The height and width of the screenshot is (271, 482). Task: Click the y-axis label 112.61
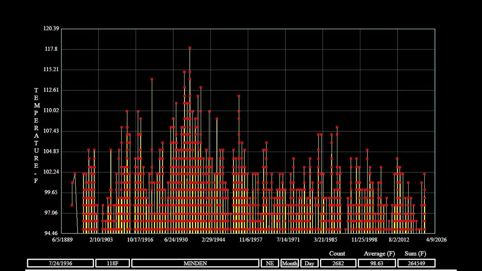tap(52, 90)
